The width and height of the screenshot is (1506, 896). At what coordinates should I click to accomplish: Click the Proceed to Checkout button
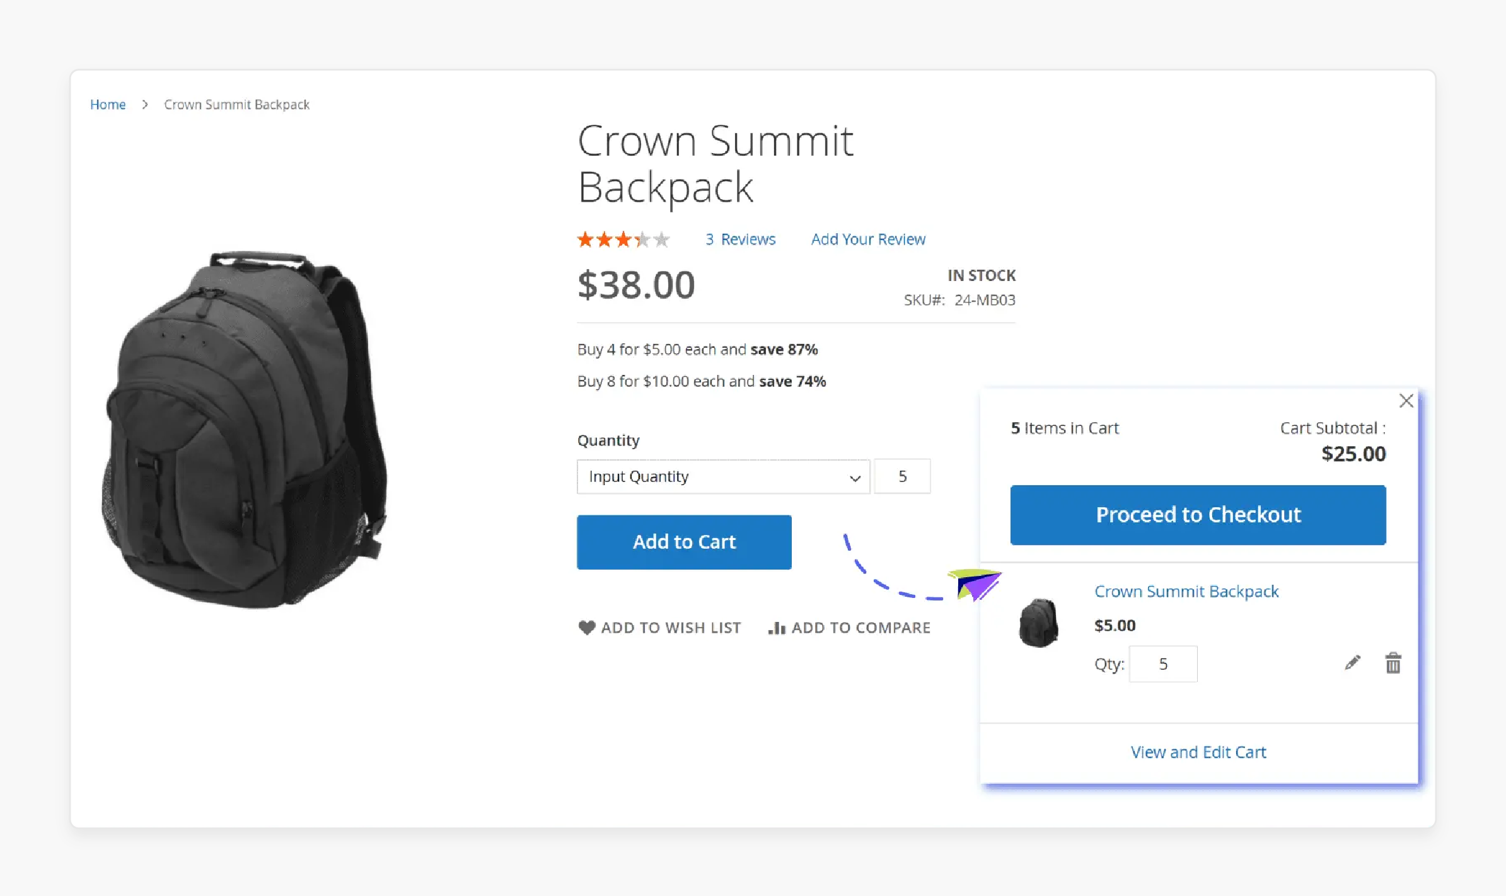point(1198,514)
